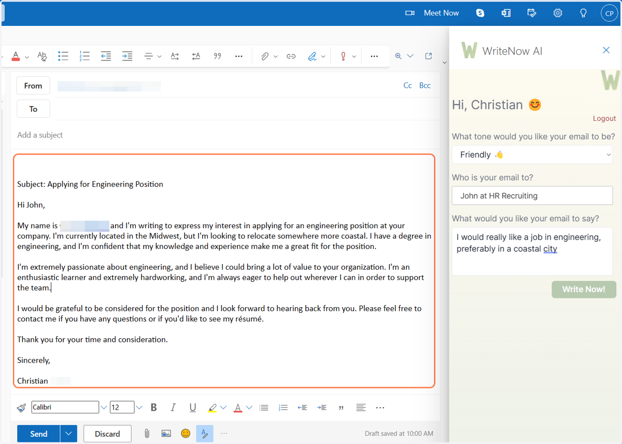The image size is (622, 444).
Task: Apply red font color in top ribbon
Action: (16, 56)
